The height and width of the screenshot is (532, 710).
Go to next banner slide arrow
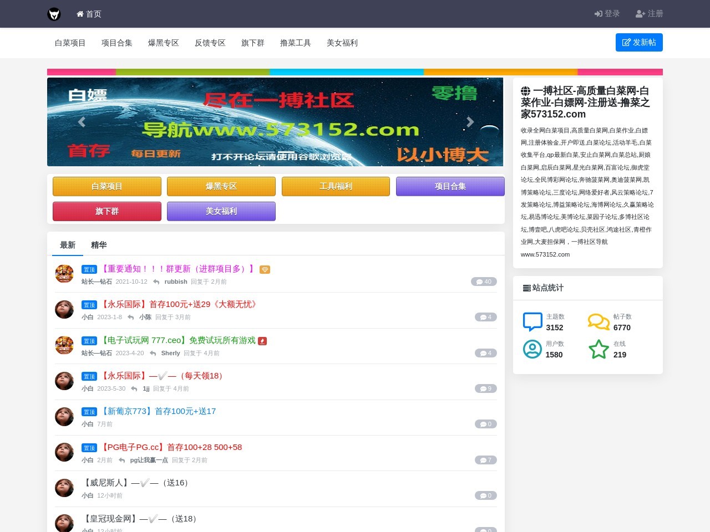(470, 122)
